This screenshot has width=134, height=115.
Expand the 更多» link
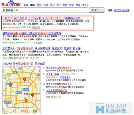pos(85,5)
